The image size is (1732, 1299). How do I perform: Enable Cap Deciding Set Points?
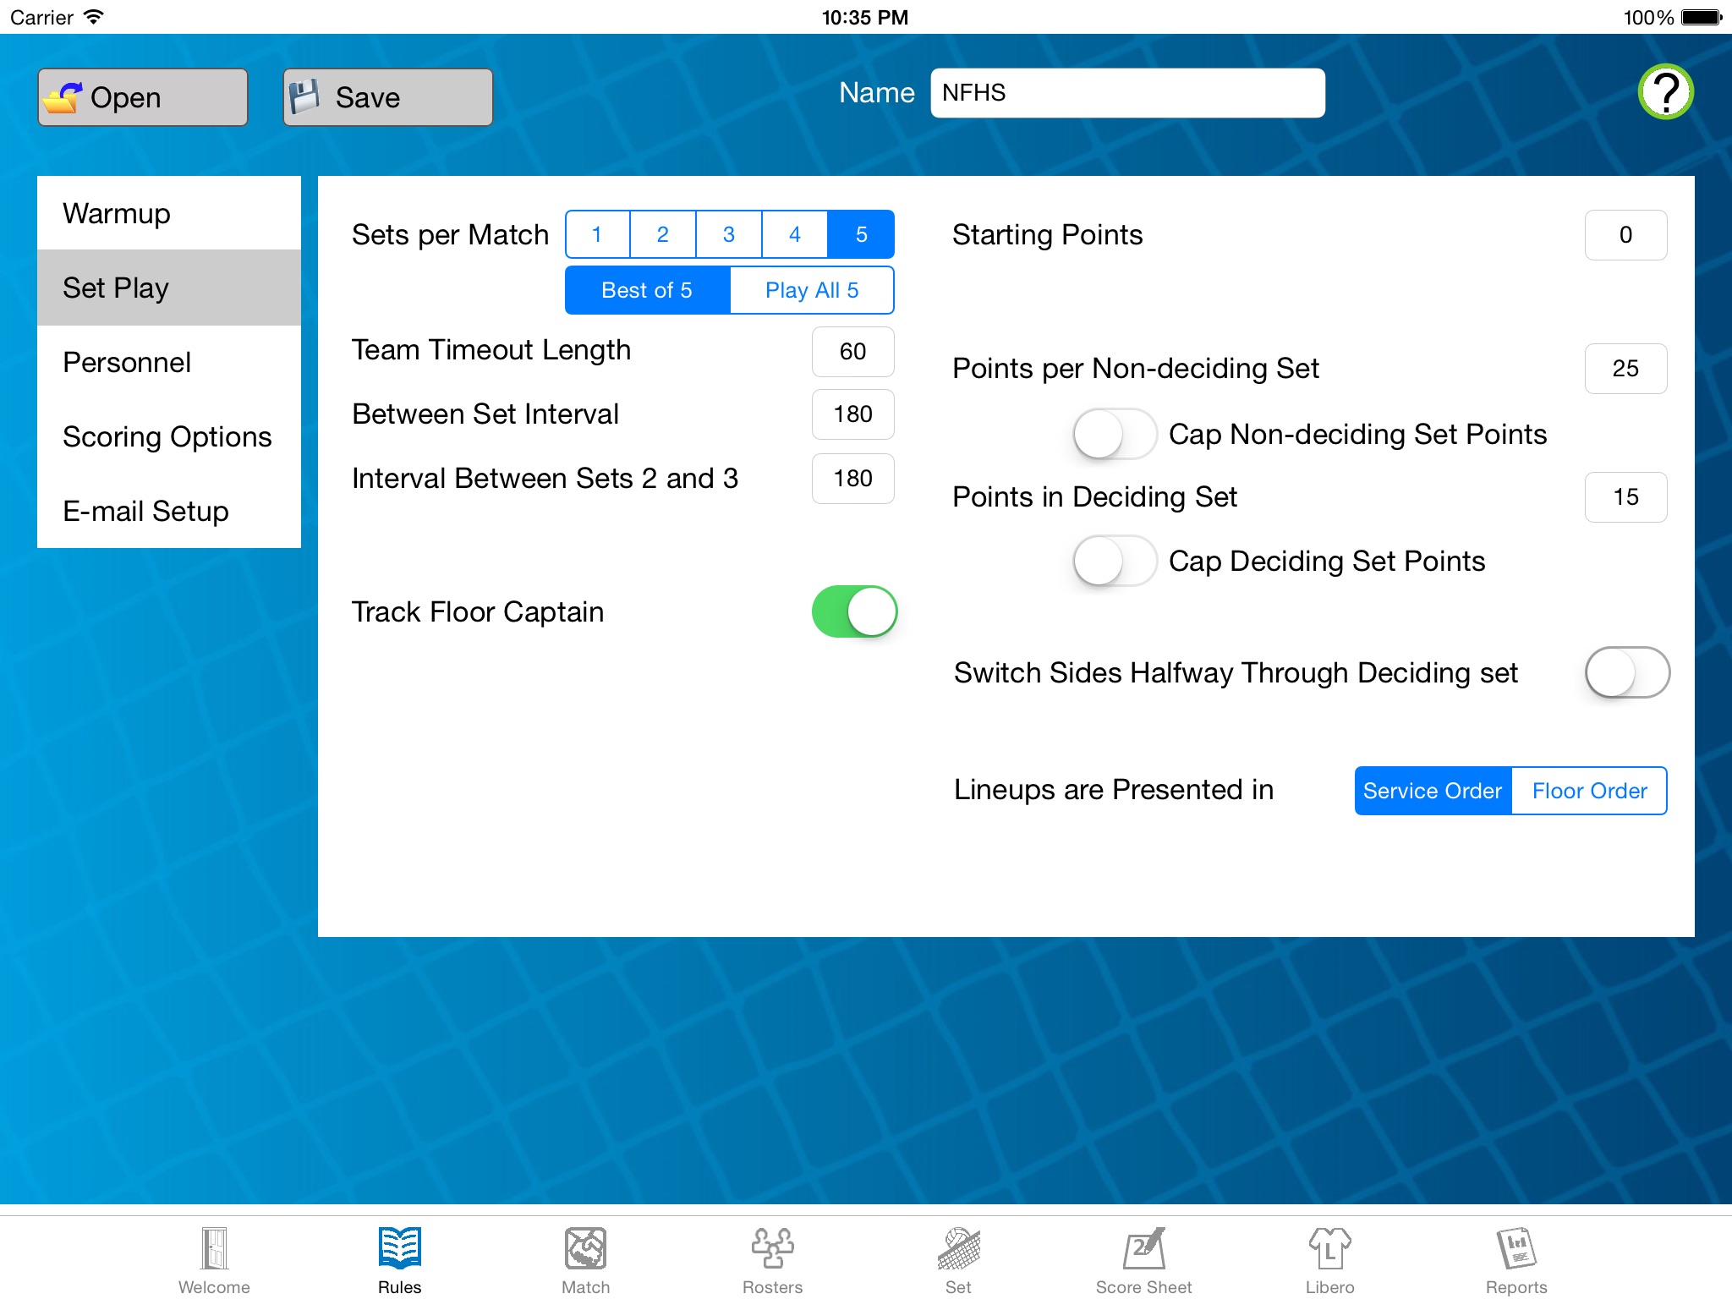click(1115, 560)
